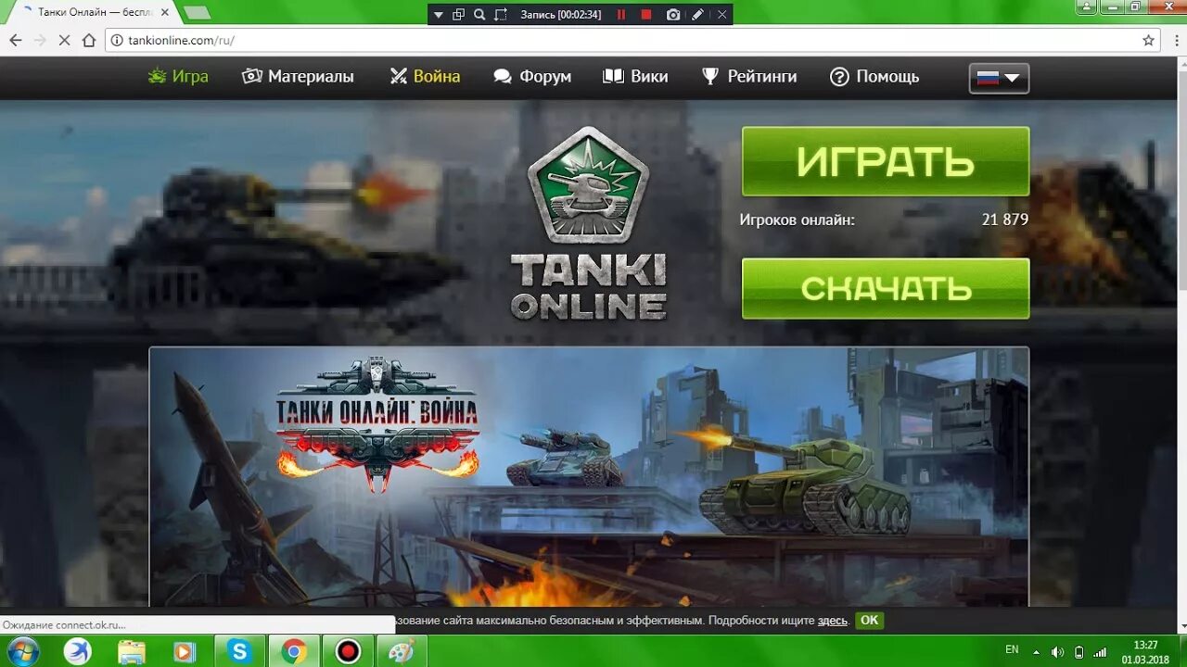Open the Помощь menu item
Screen dimensions: 1187x667
pos(874,77)
